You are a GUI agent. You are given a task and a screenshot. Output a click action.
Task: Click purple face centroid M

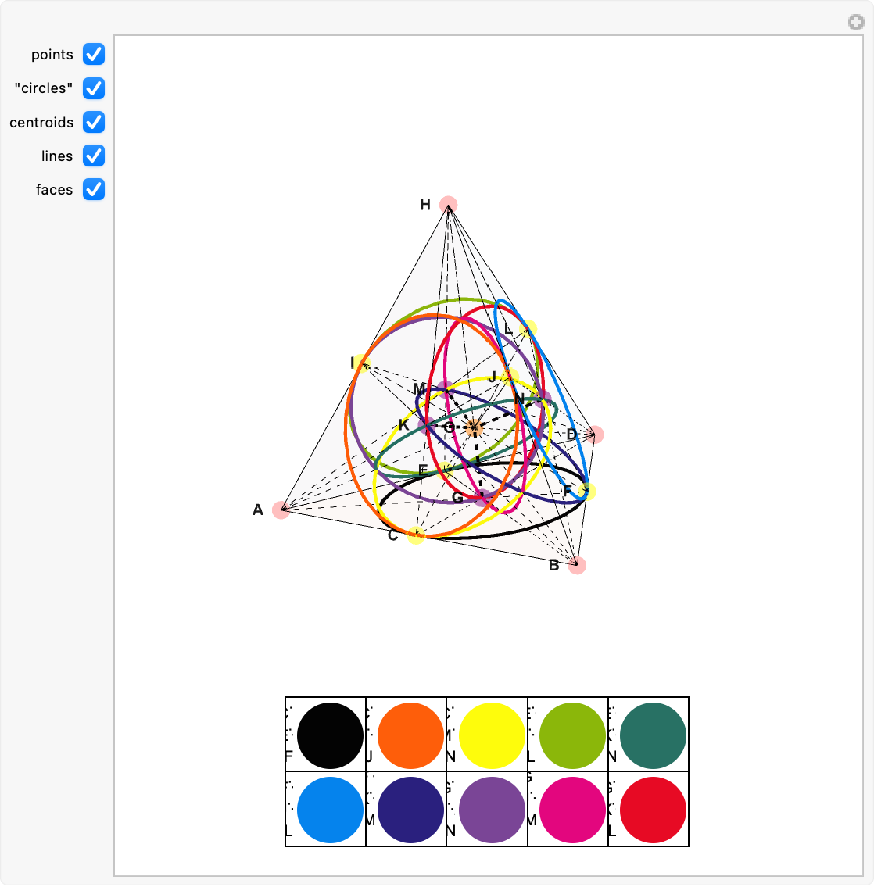(445, 389)
